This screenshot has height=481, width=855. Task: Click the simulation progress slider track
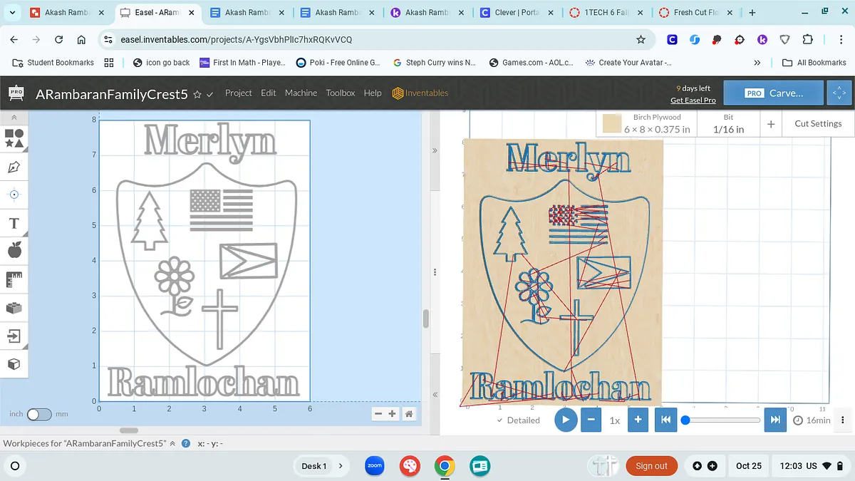[723, 420]
